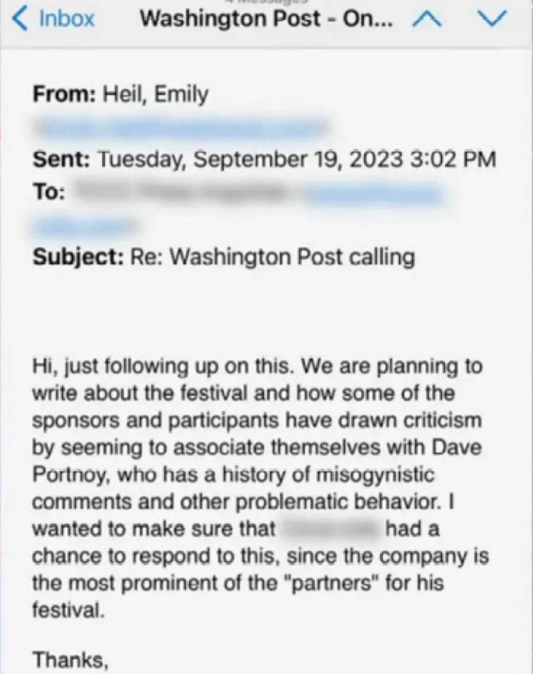Tap the "Washington Post - On..." thread title
533x674 pixels.
click(x=266, y=18)
